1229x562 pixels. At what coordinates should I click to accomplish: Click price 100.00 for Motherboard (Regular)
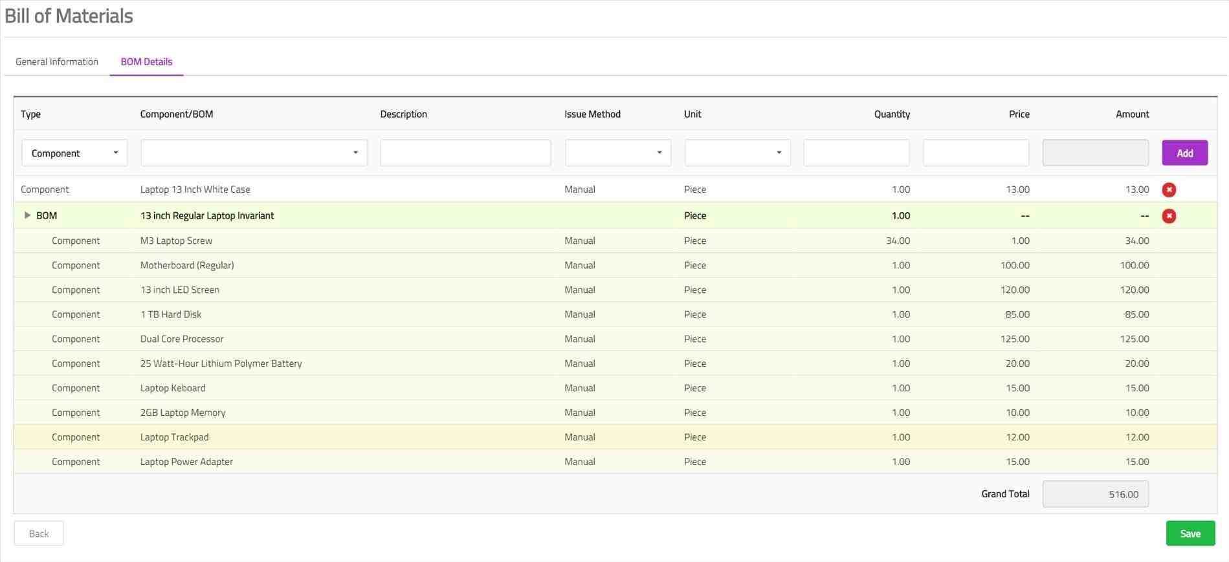[x=1015, y=265]
